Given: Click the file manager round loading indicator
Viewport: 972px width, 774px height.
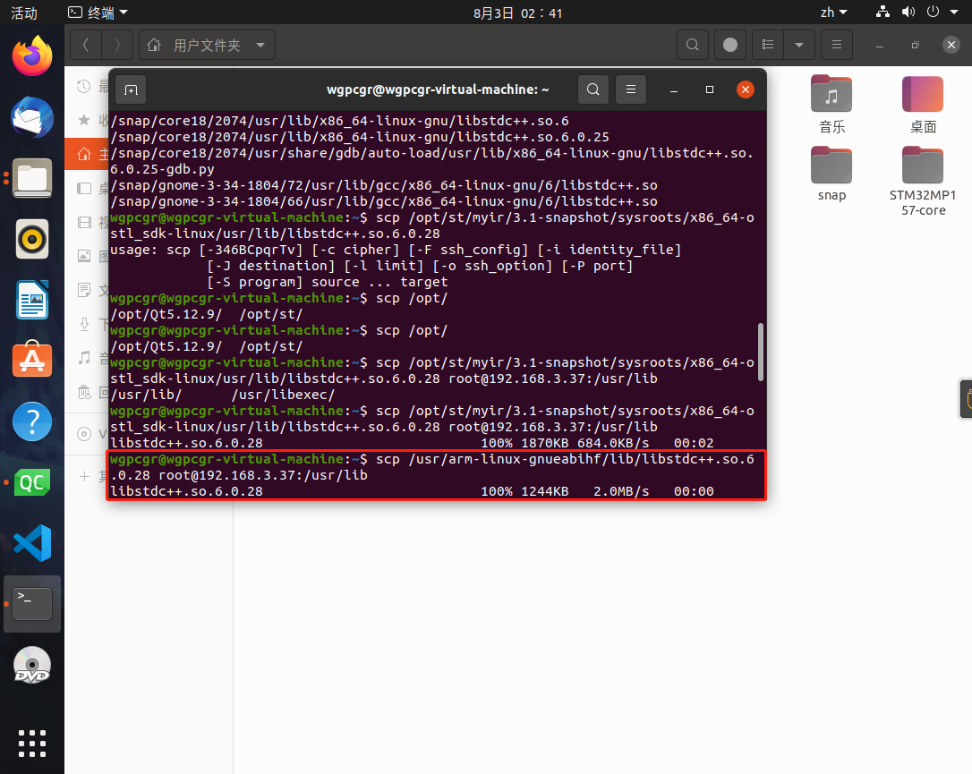Looking at the screenshot, I should click(730, 45).
